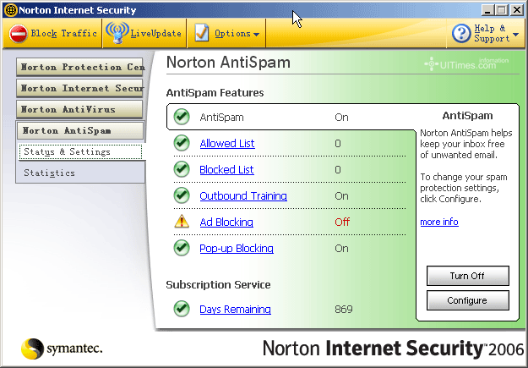
Task: Click the On status for Pop-up Blocking
Action: click(x=341, y=249)
